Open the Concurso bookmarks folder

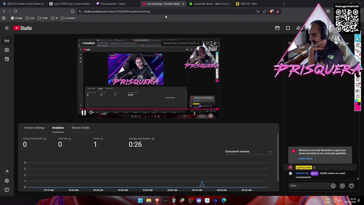(68, 18)
